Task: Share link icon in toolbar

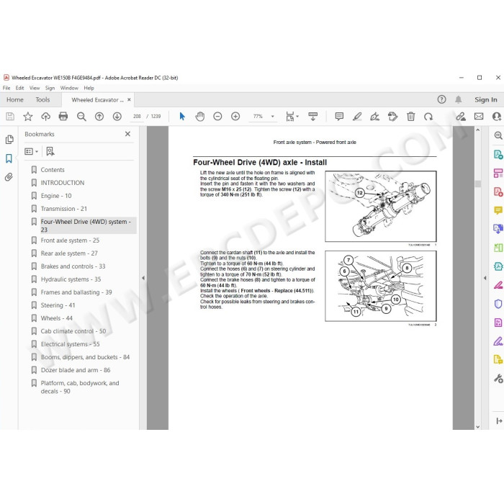Action: click(461, 117)
